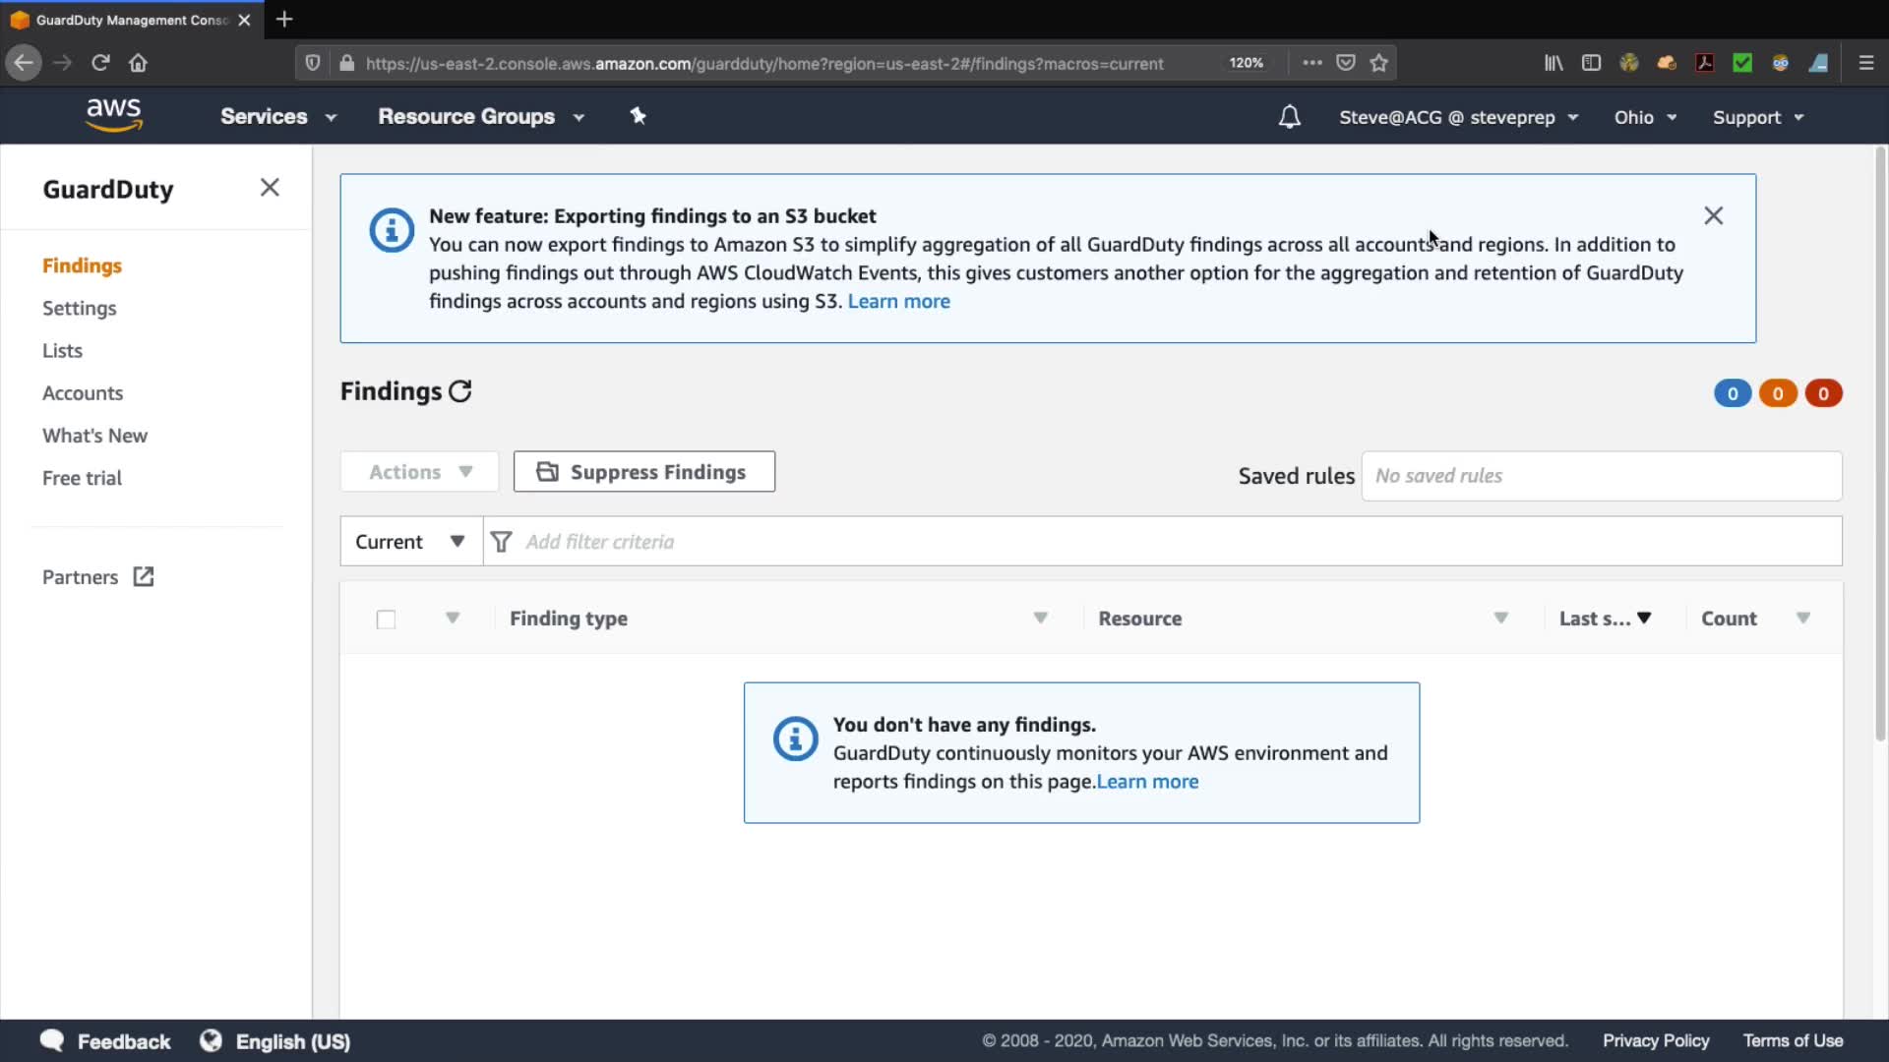Open Settings in GuardDuty sidebar
The image size is (1889, 1062).
[79, 308]
